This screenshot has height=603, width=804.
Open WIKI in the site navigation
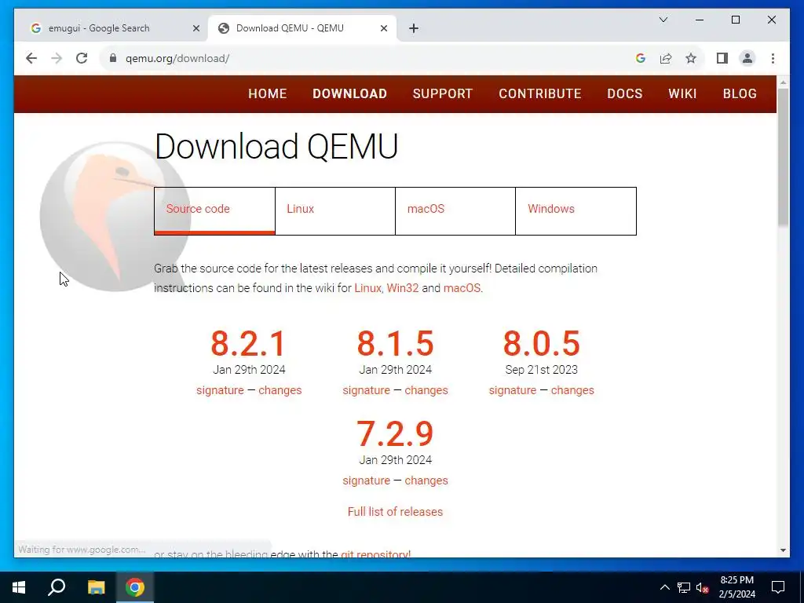tap(682, 94)
